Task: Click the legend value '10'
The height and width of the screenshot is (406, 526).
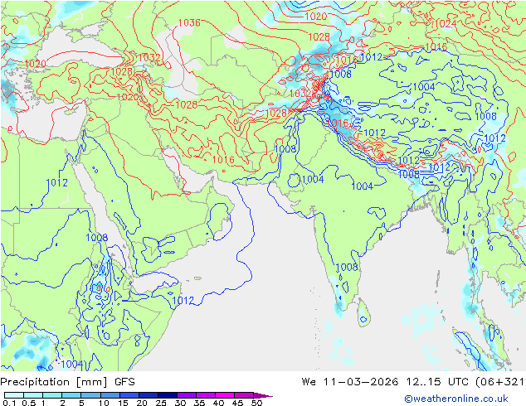Action: pyautogui.click(x=104, y=403)
